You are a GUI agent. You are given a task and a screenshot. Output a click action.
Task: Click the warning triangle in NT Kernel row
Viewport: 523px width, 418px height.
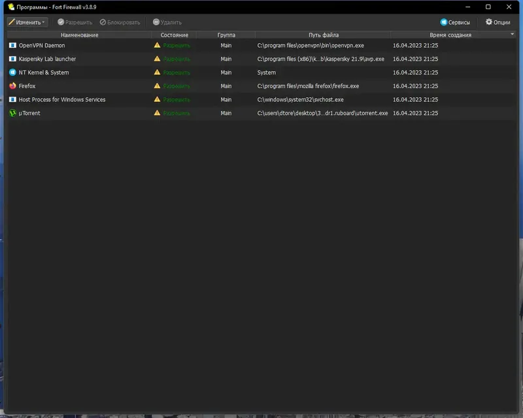pyautogui.click(x=157, y=72)
